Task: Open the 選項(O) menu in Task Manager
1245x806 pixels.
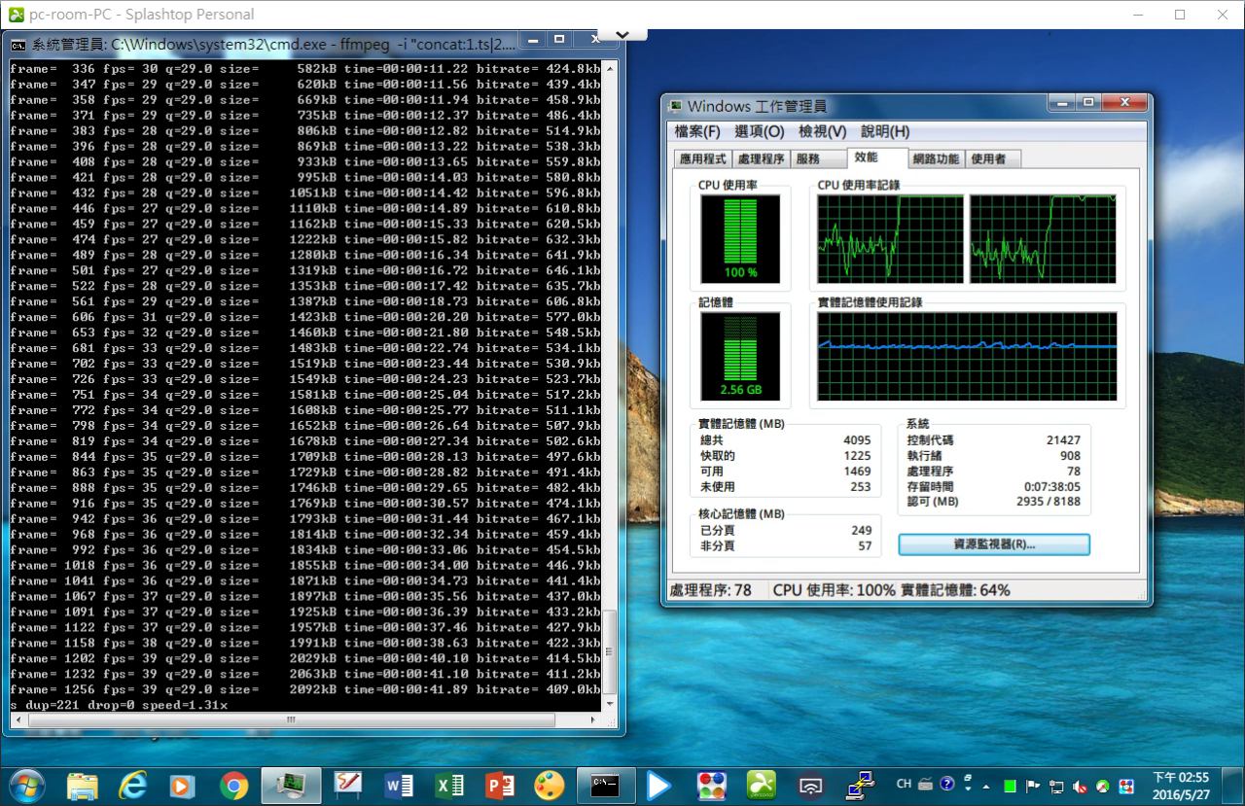Action: (x=759, y=131)
